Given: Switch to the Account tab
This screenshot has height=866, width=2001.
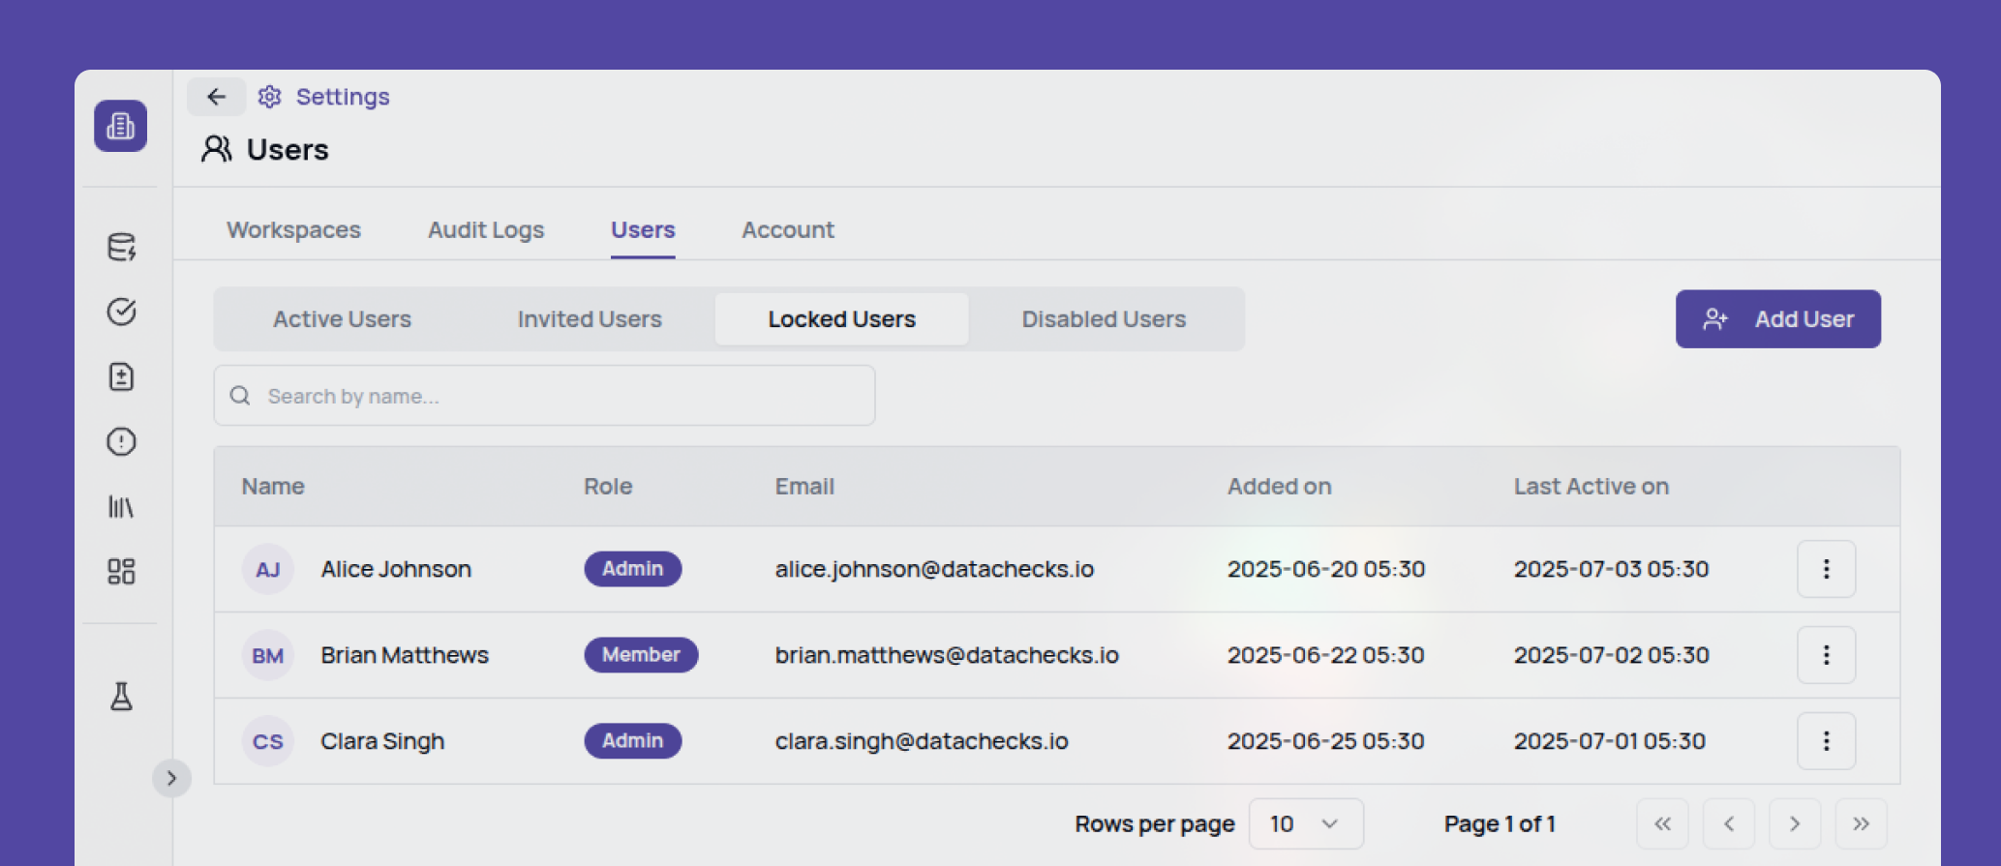Looking at the screenshot, I should [x=788, y=230].
